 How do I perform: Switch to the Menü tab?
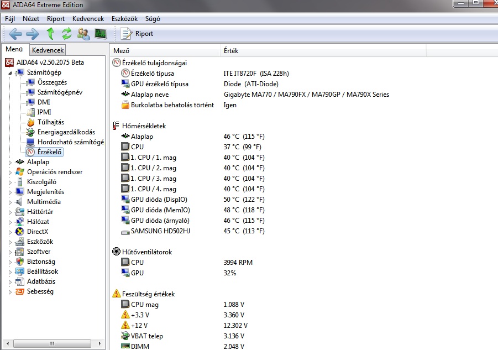pyautogui.click(x=14, y=49)
